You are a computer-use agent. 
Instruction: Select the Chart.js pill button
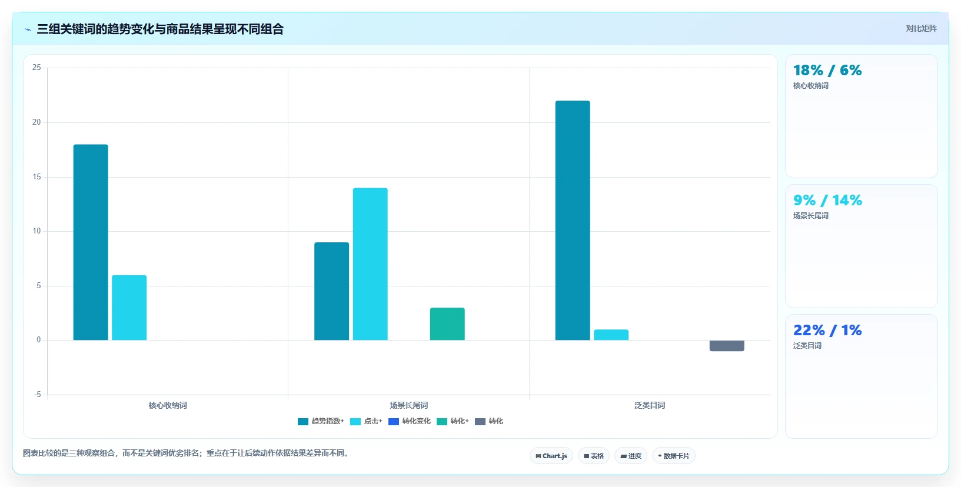pos(551,456)
